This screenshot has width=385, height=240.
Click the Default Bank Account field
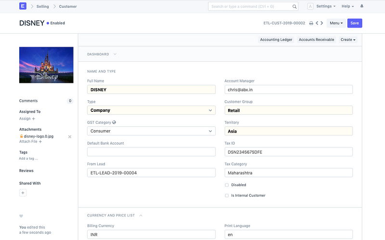coord(151,152)
